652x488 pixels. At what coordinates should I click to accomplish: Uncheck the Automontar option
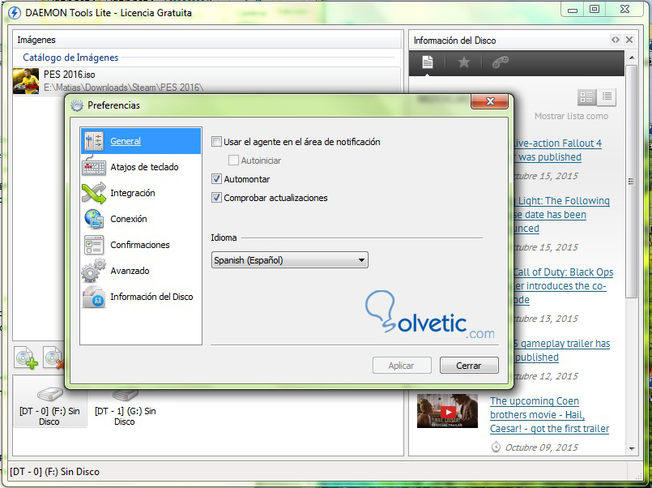click(216, 179)
